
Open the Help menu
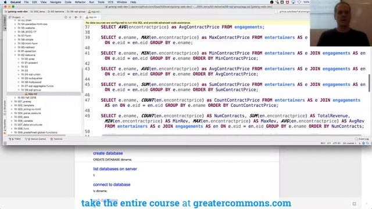133,2
